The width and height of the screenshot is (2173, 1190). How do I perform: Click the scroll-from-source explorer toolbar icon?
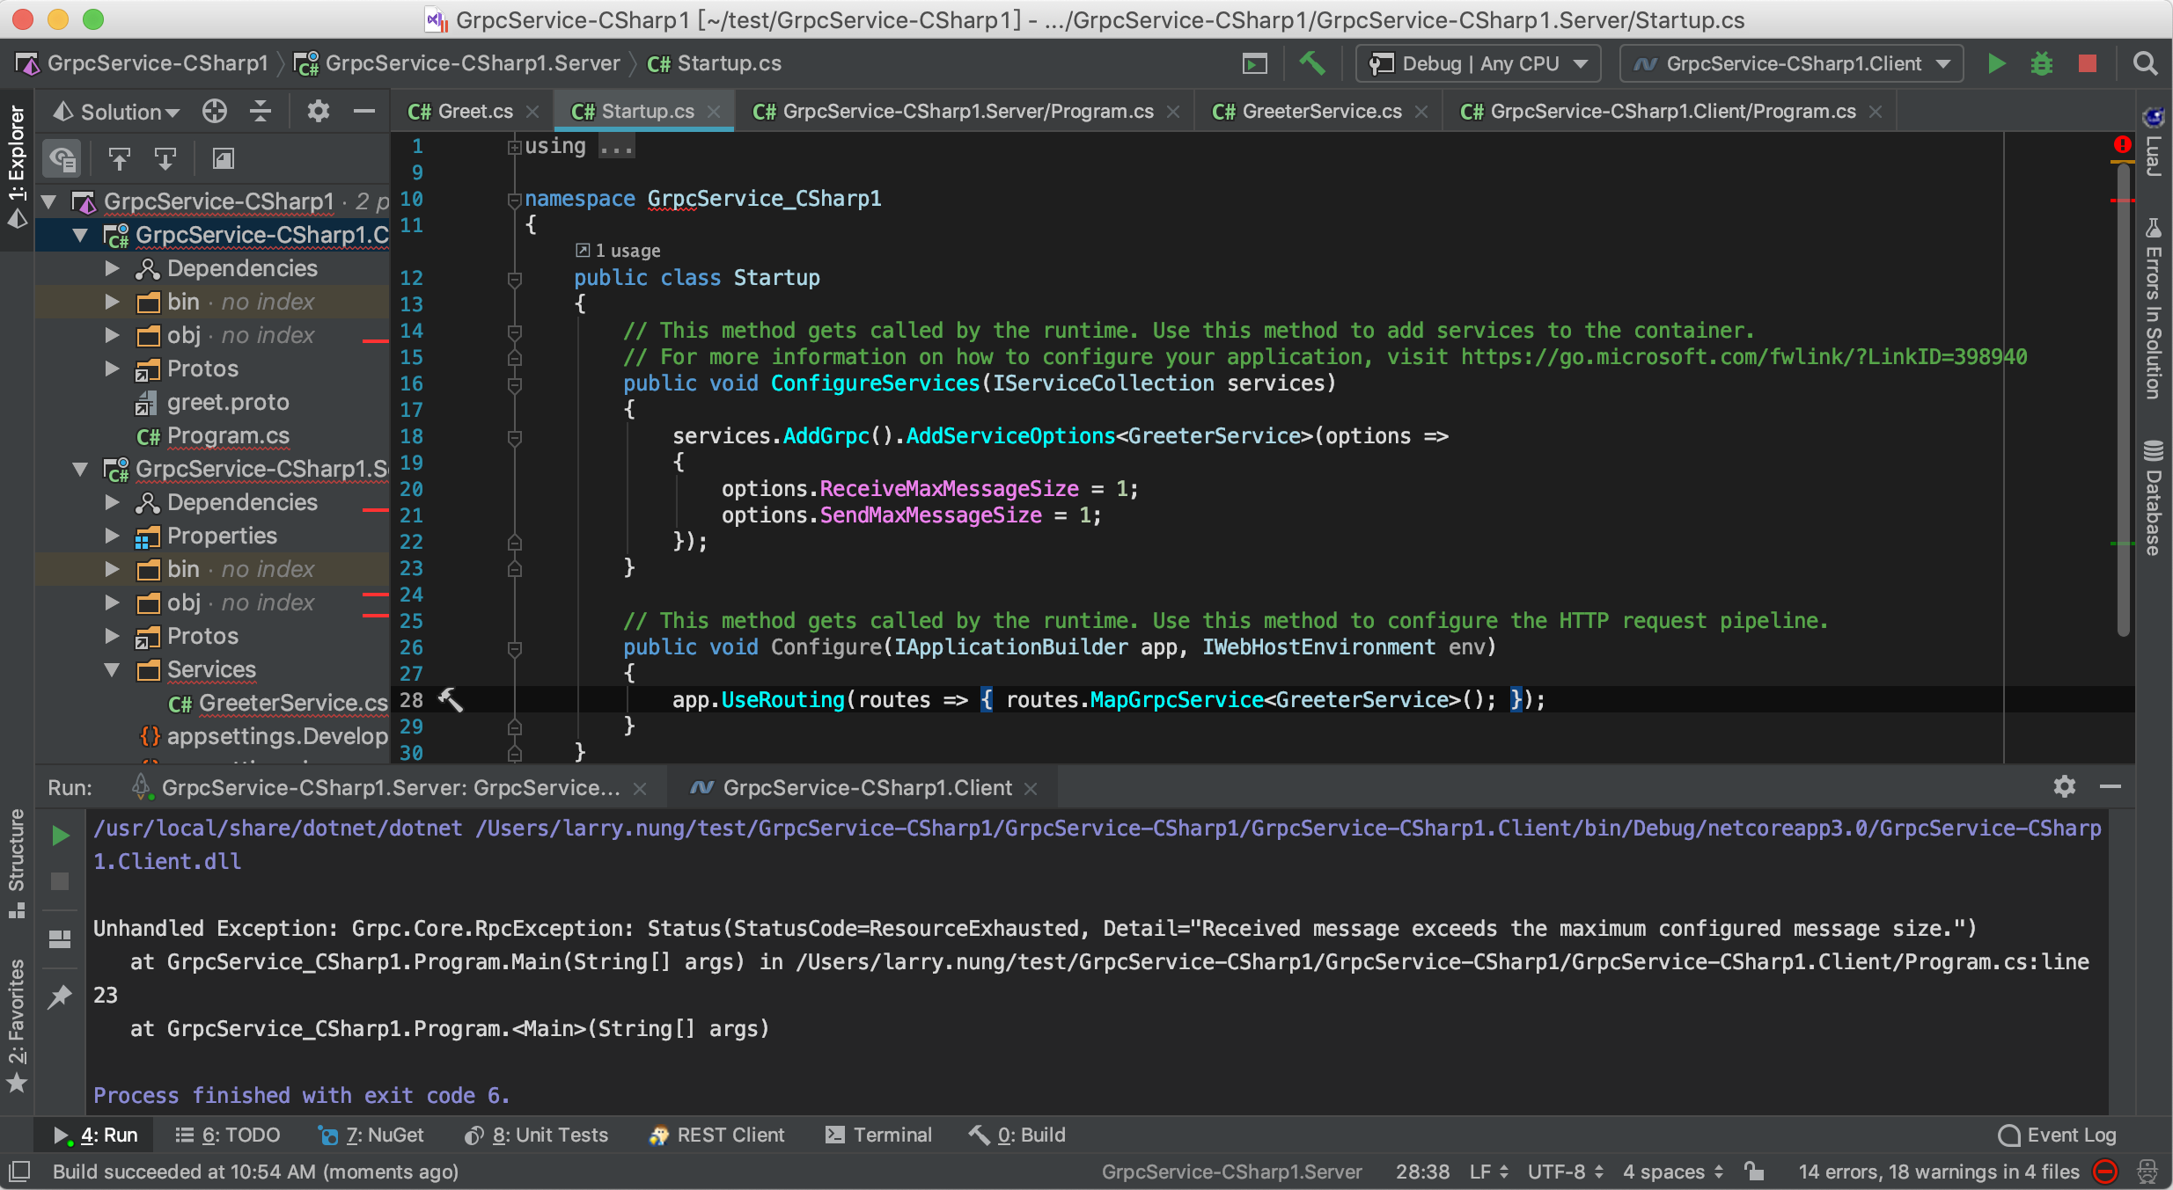pyautogui.click(x=62, y=159)
